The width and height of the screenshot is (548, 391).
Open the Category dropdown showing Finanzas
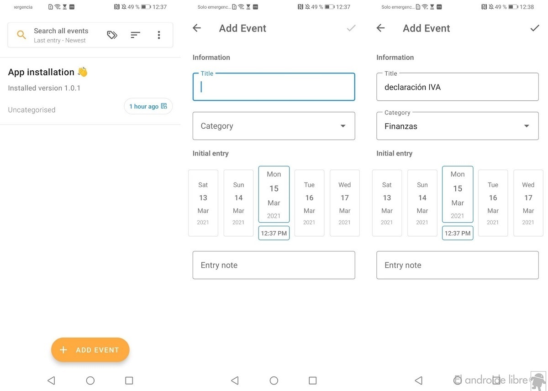pyautogui.click(x=457, y=126)
